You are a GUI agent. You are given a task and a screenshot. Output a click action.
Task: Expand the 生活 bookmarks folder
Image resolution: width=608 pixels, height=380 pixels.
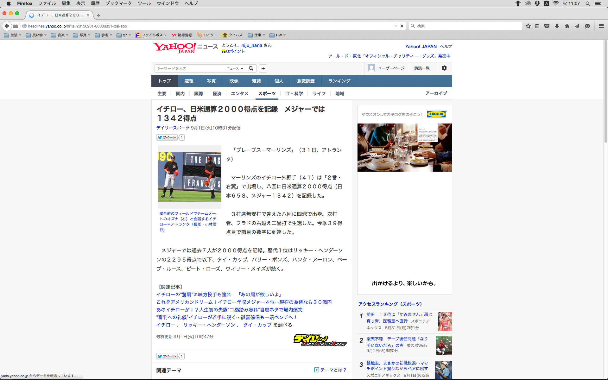coord(13,35)
